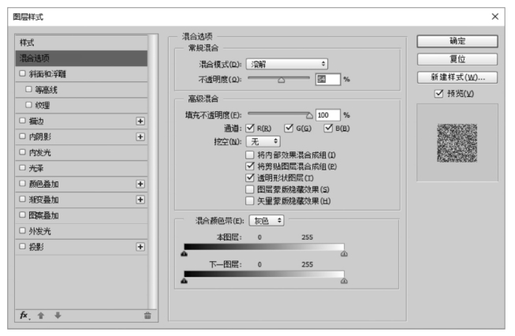Enable the 纹理 checkbox
The width and height of the screenshot is (515, 336).
(28, 105)
